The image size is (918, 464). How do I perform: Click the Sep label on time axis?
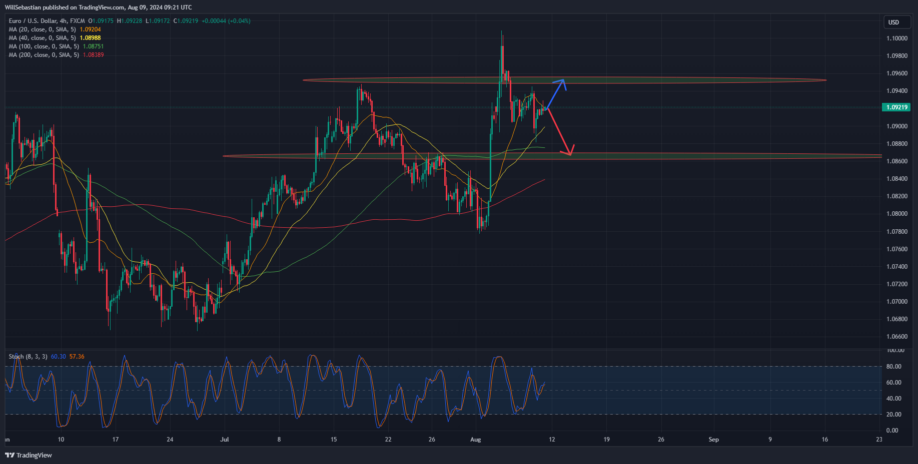click(714, 440)
